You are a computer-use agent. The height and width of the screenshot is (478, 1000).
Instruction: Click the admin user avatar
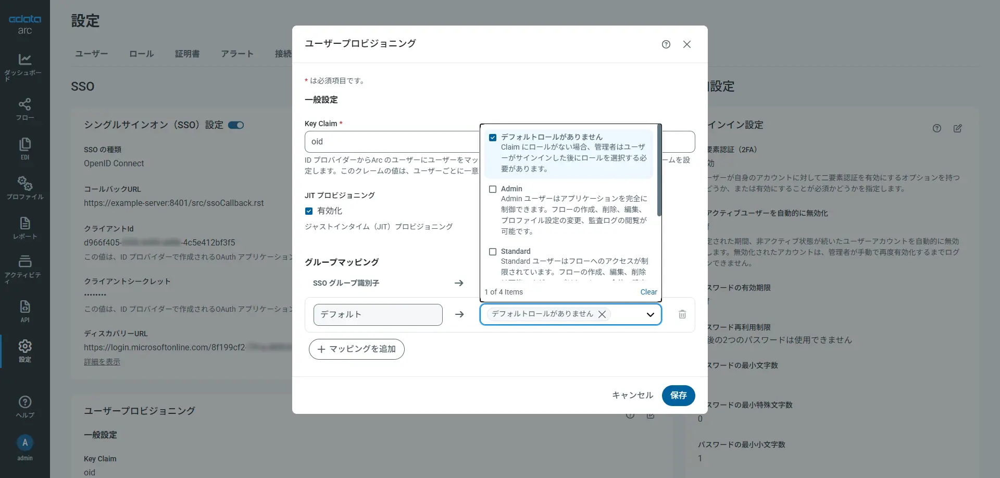coord(24,443)
